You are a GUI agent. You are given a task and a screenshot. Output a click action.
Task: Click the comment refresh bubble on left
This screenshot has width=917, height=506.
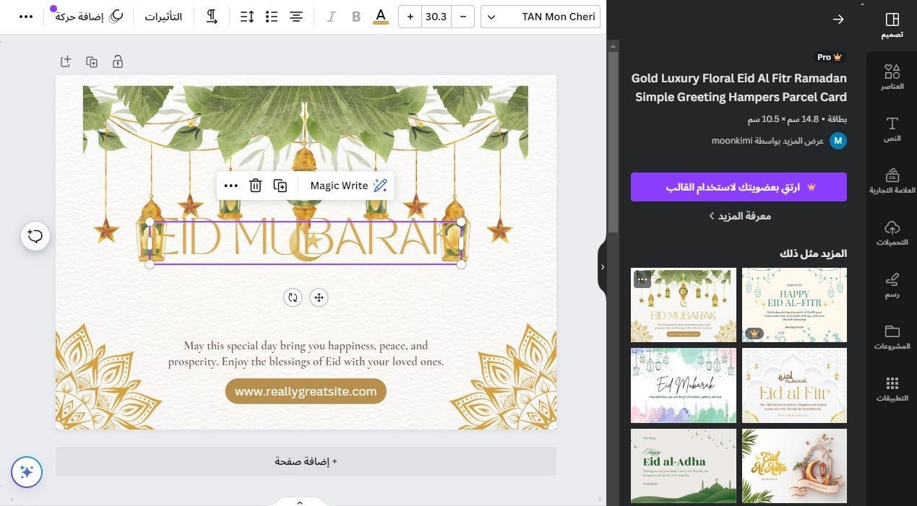tap(35, 236)
